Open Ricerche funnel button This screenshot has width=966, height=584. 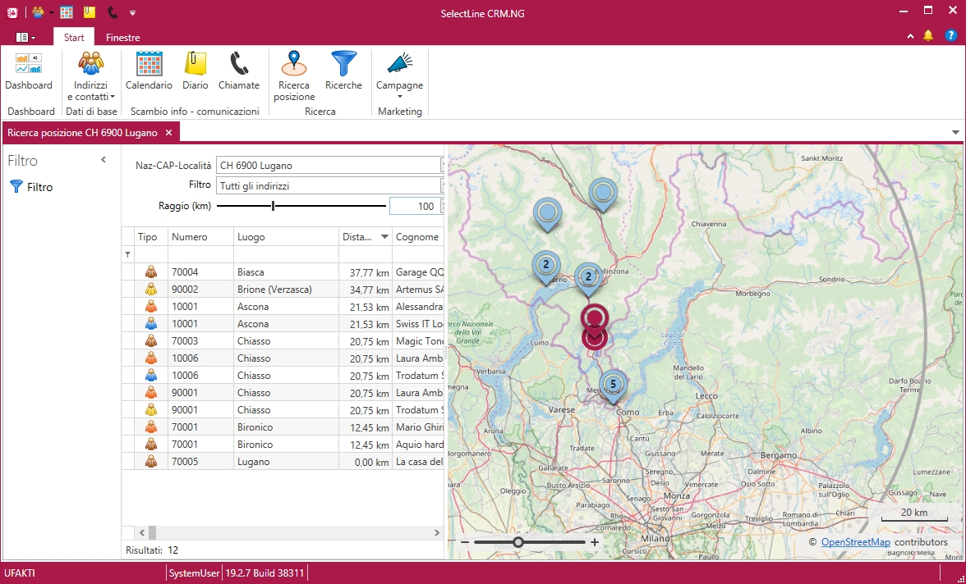click(343, 73)
